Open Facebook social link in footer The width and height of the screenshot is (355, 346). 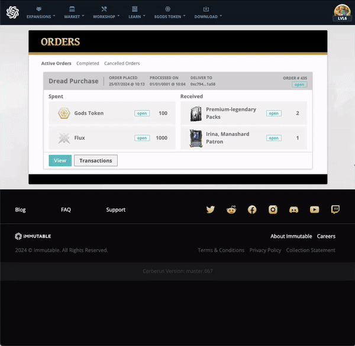pyautogui.click(x=252, y=209)
